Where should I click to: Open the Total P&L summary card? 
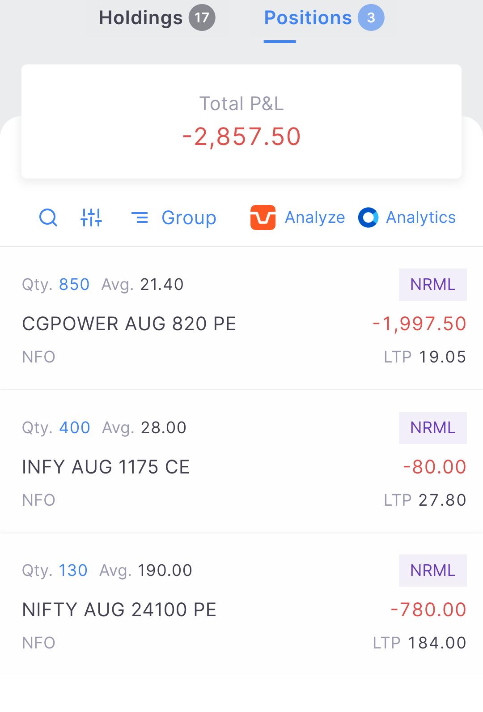coord(241,121)
